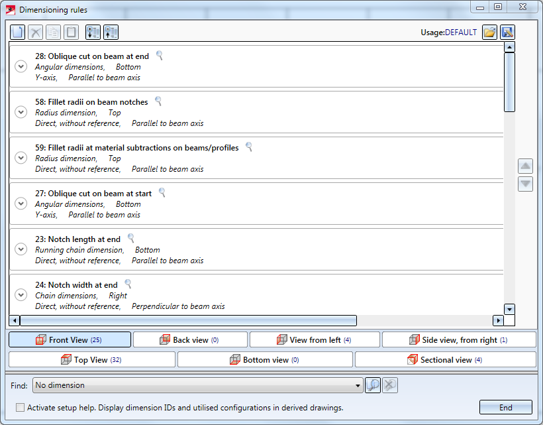Switch to the Sectional view tab
This screenshot has height=425, width=543.
click(446, 360)
